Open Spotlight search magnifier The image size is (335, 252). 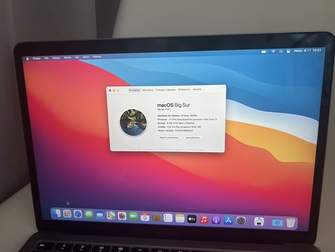(281, 51)
